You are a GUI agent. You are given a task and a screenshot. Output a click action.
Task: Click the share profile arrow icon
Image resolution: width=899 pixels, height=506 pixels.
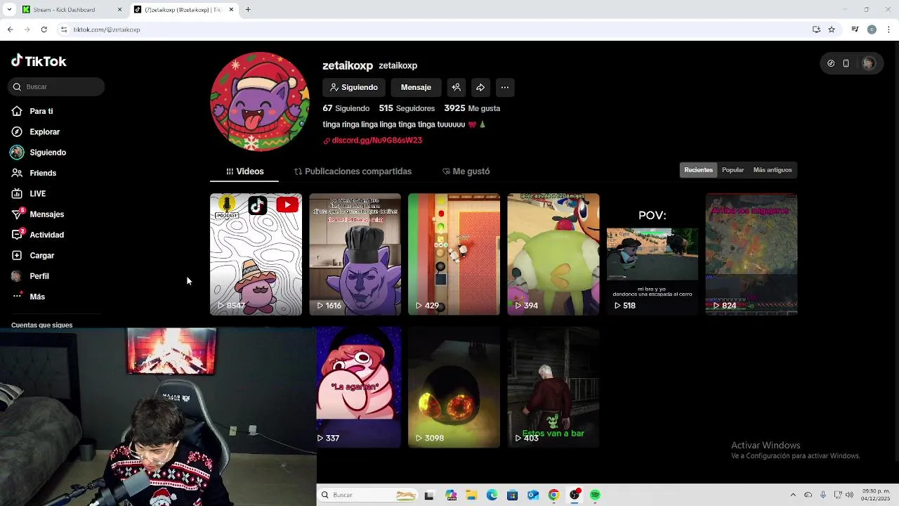point(480,87)
